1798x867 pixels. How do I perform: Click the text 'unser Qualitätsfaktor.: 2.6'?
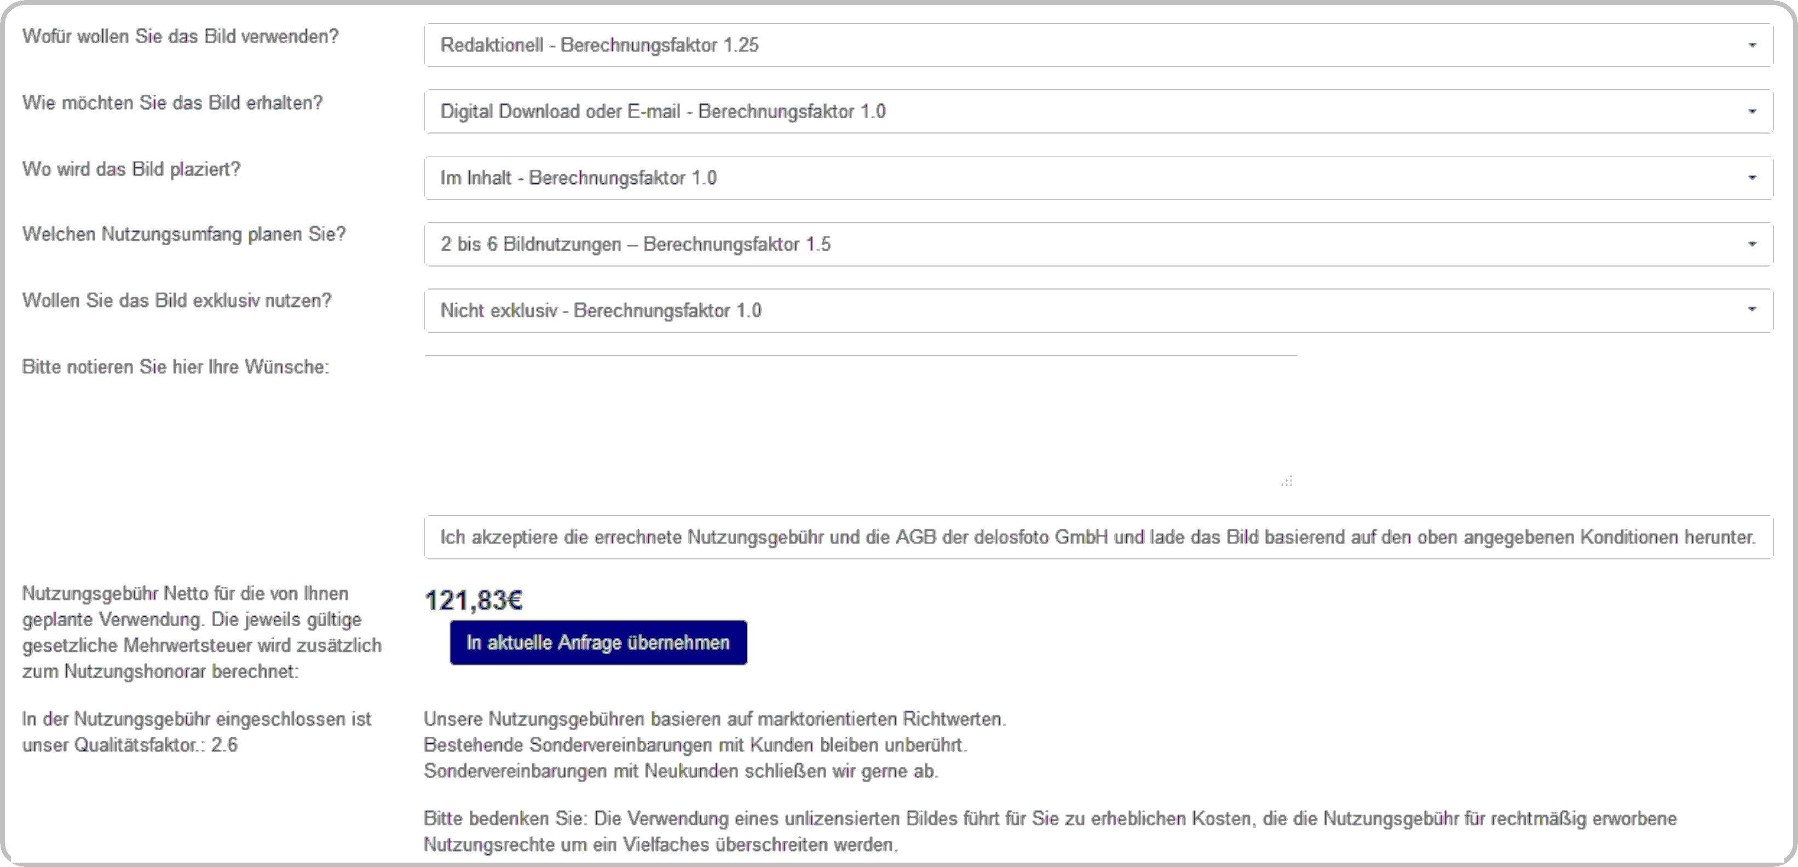[130, 745]
